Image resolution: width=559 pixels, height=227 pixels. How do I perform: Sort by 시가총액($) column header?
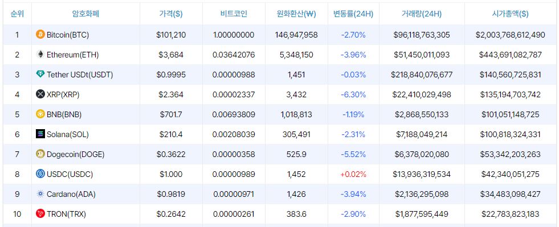click(510, 14)
